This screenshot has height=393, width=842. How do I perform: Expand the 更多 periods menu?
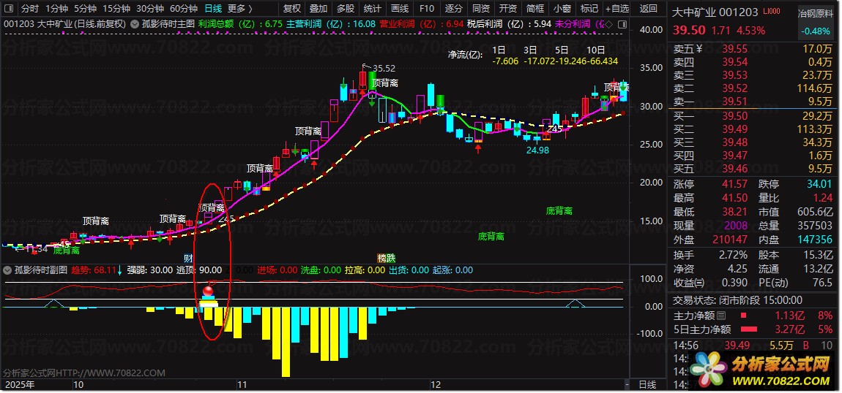pos(239,9)
